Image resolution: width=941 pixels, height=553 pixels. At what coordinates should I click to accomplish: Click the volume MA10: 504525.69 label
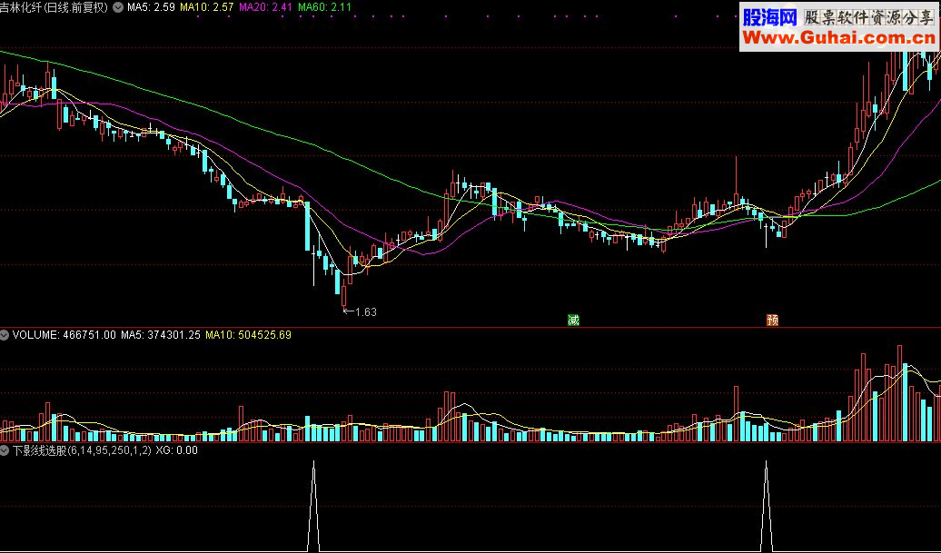coord(249,335)
